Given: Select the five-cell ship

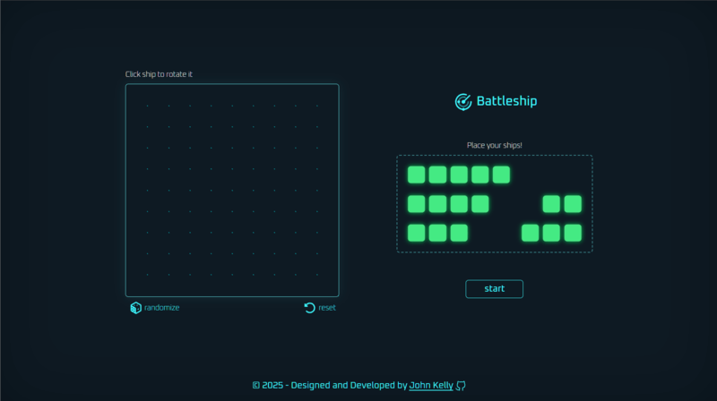Looking at the screenshot, I should (x=459, y=175).
